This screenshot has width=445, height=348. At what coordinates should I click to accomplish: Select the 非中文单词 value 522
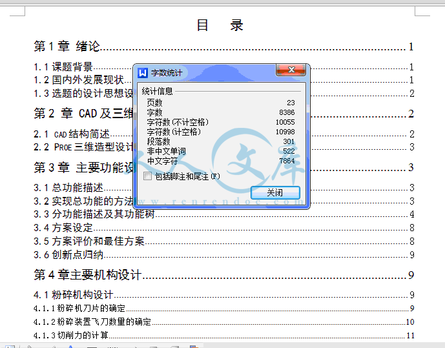(x=289, y=151)
